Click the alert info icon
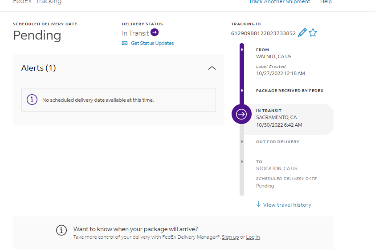 (32, 100)
